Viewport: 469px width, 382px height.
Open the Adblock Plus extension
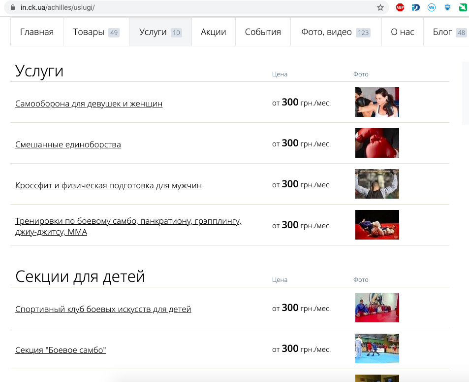click(x=400, y=7)
